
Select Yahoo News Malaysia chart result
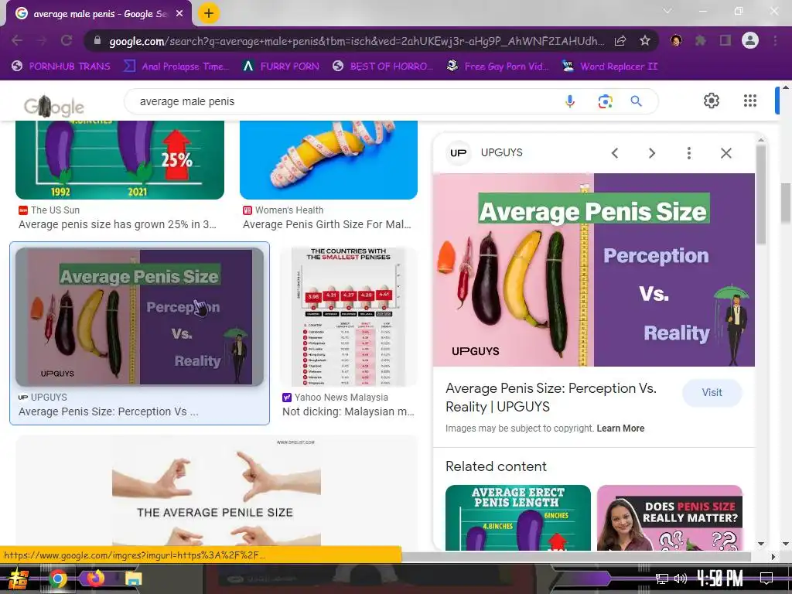349,316
